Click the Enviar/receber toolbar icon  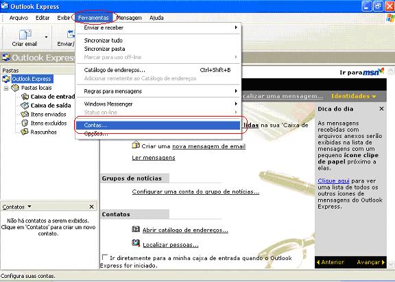(x=71, y=34)
